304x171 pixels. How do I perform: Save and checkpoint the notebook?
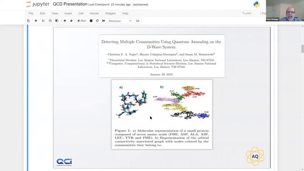pyautogui.click(x=28, y=21)
